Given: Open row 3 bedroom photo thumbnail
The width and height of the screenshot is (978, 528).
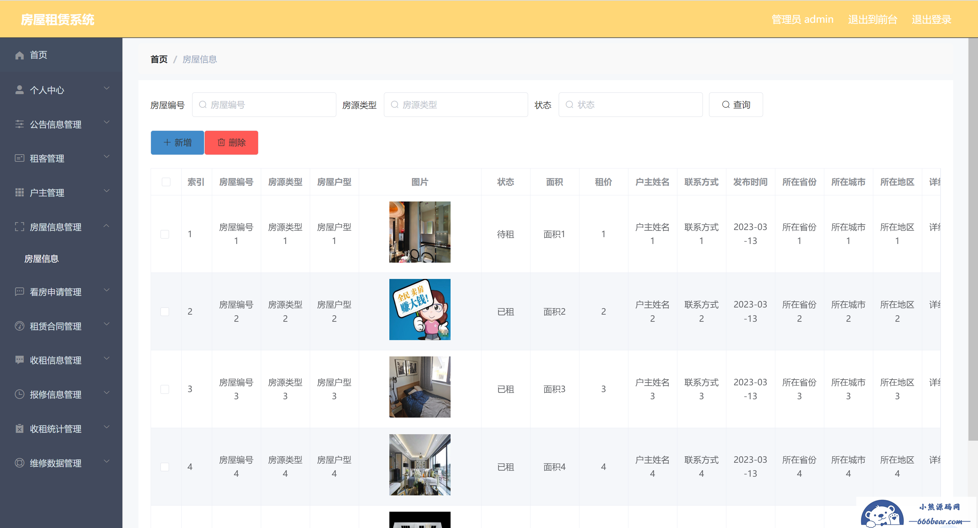Looking at the screenshot, I should [420, 387].
